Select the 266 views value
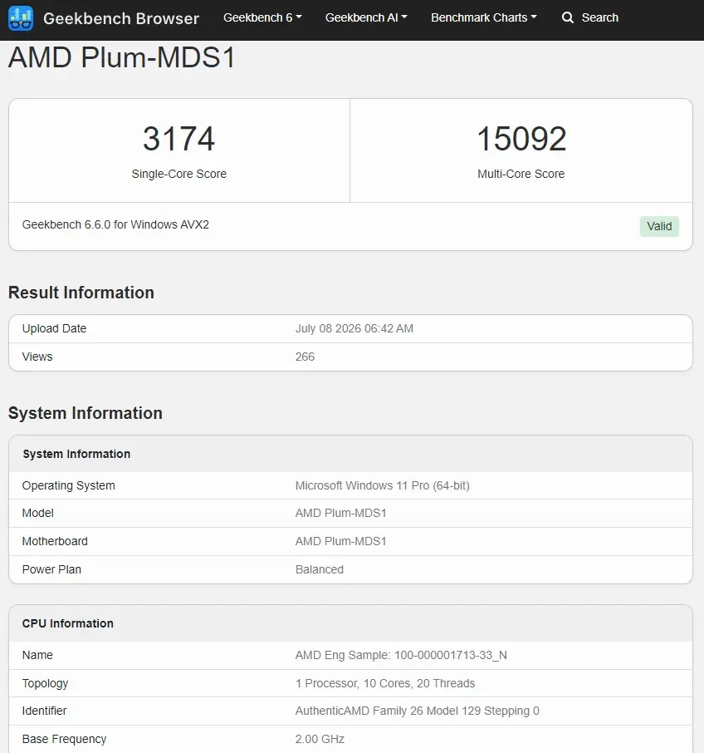Image resolution: width=704 pixels, height=753 pixels. pos(305,357)
